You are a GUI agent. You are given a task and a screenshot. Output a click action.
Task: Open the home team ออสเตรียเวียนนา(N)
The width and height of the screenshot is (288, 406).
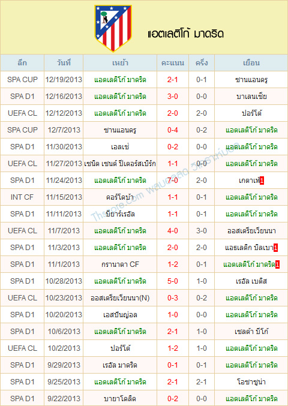[x=120, y=298]
